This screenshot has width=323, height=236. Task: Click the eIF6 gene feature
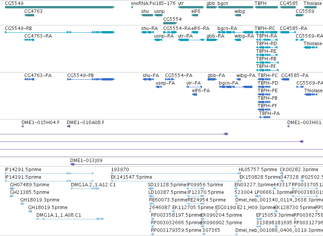[x=195, y=15]
